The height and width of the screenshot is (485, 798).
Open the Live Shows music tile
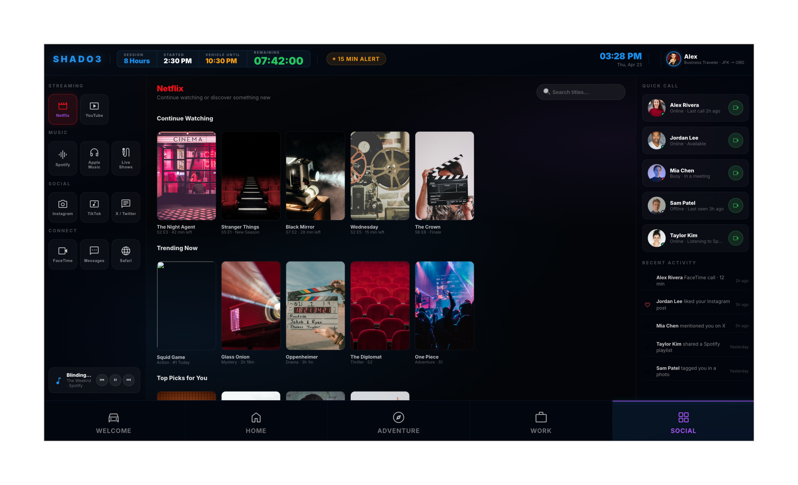point(126,158)
